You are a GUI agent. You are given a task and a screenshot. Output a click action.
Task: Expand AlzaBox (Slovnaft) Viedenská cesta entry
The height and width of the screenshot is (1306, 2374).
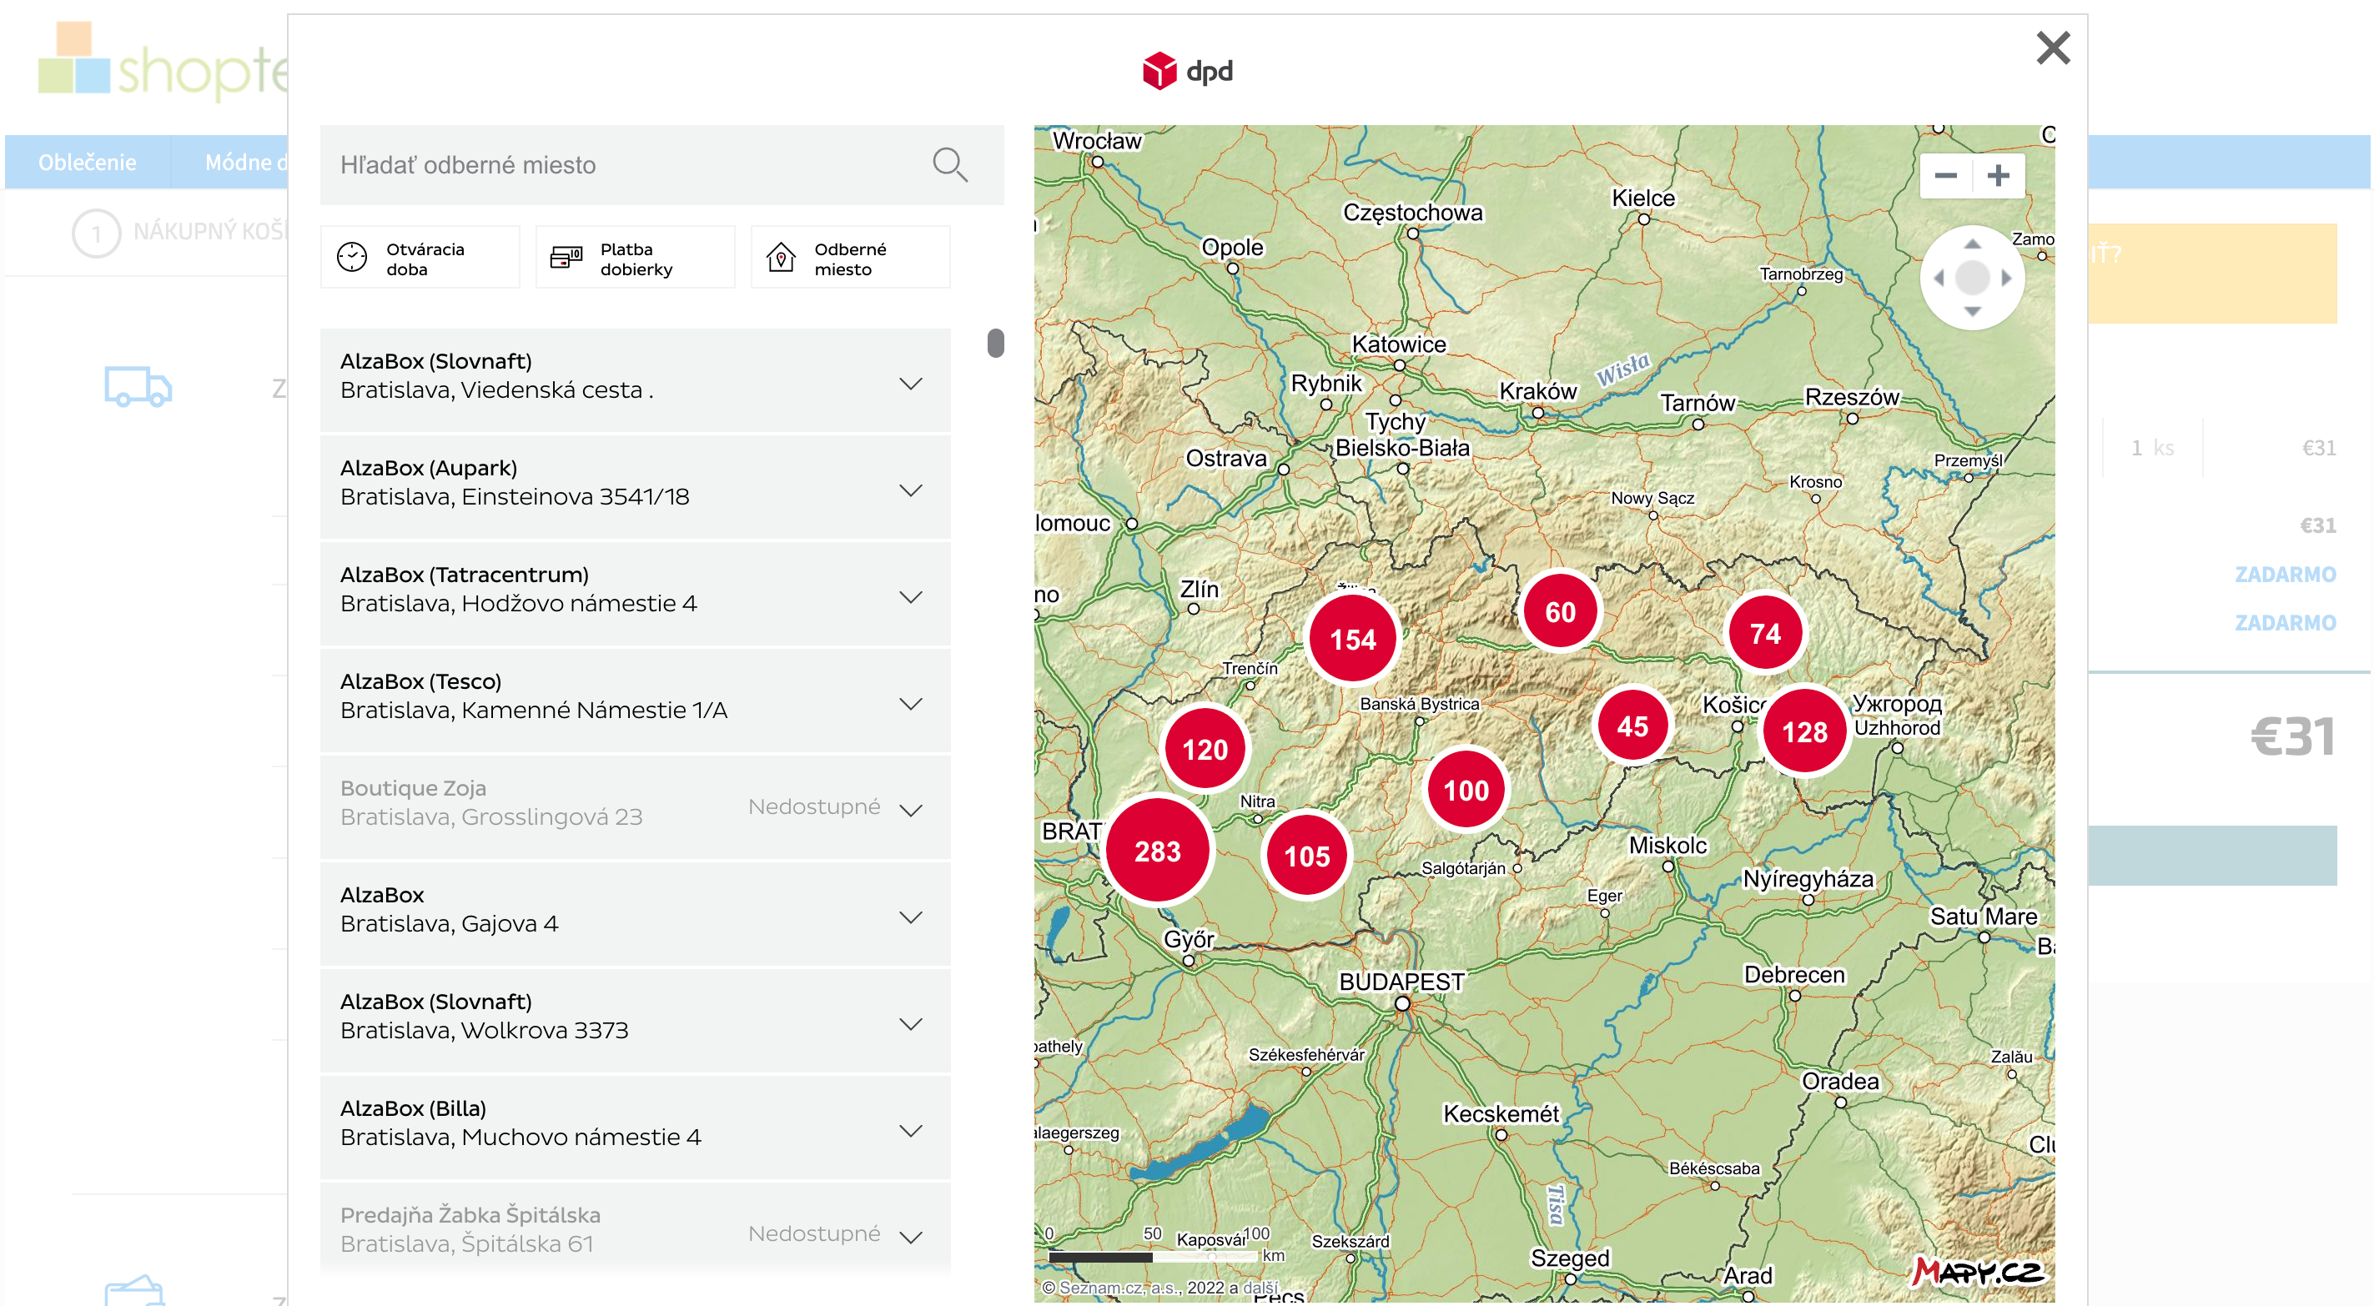911,384
